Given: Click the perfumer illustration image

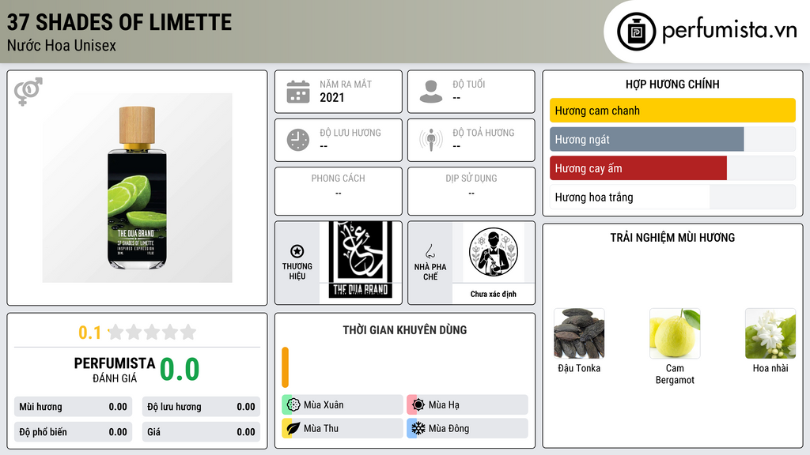Looking at the screenshot, I should coord(494,252).
